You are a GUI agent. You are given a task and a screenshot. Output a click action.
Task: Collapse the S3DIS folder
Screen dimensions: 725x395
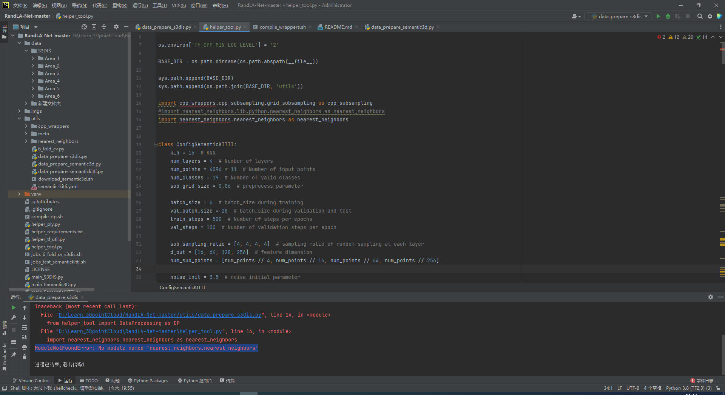(x=26, y=51)
